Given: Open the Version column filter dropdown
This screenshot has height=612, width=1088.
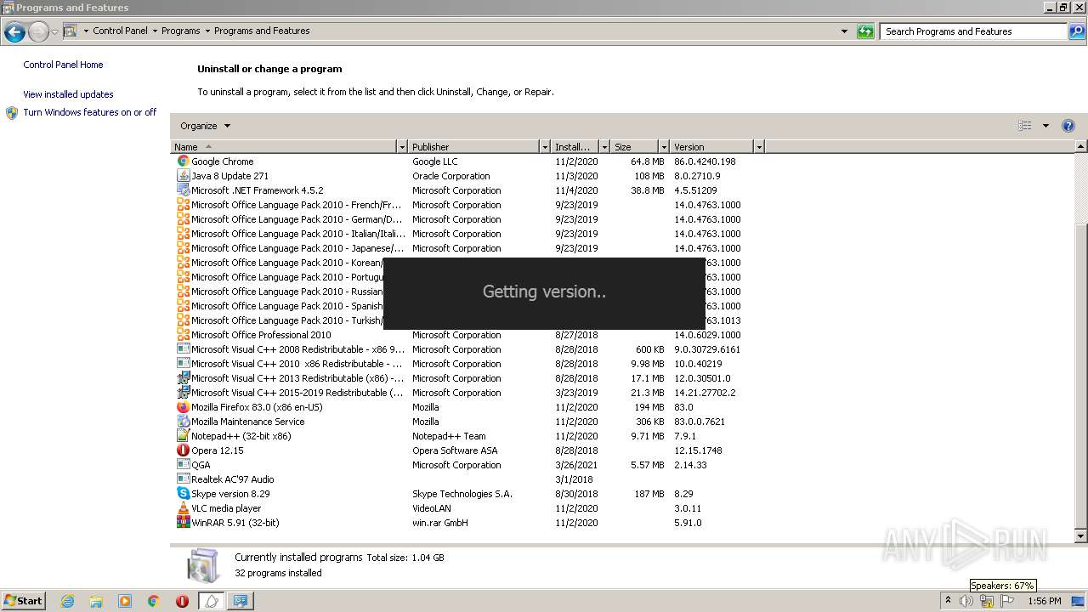Looking at the screenshot, I should [759, 147].
